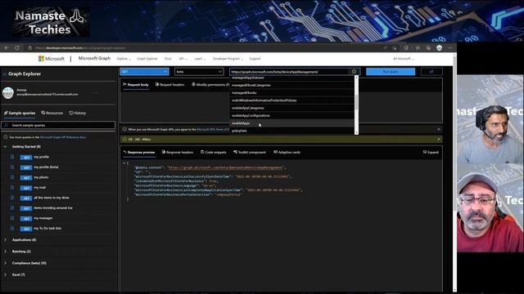Expand the Batching category
524x294 pixels.
(5, 252)
